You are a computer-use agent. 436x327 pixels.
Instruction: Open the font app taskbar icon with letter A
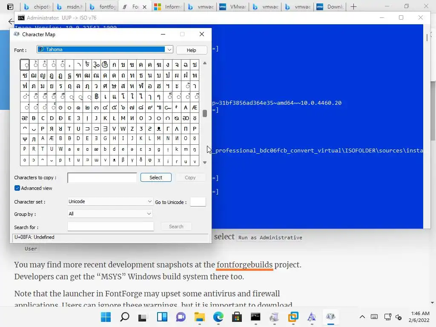[x=312, y=317]
